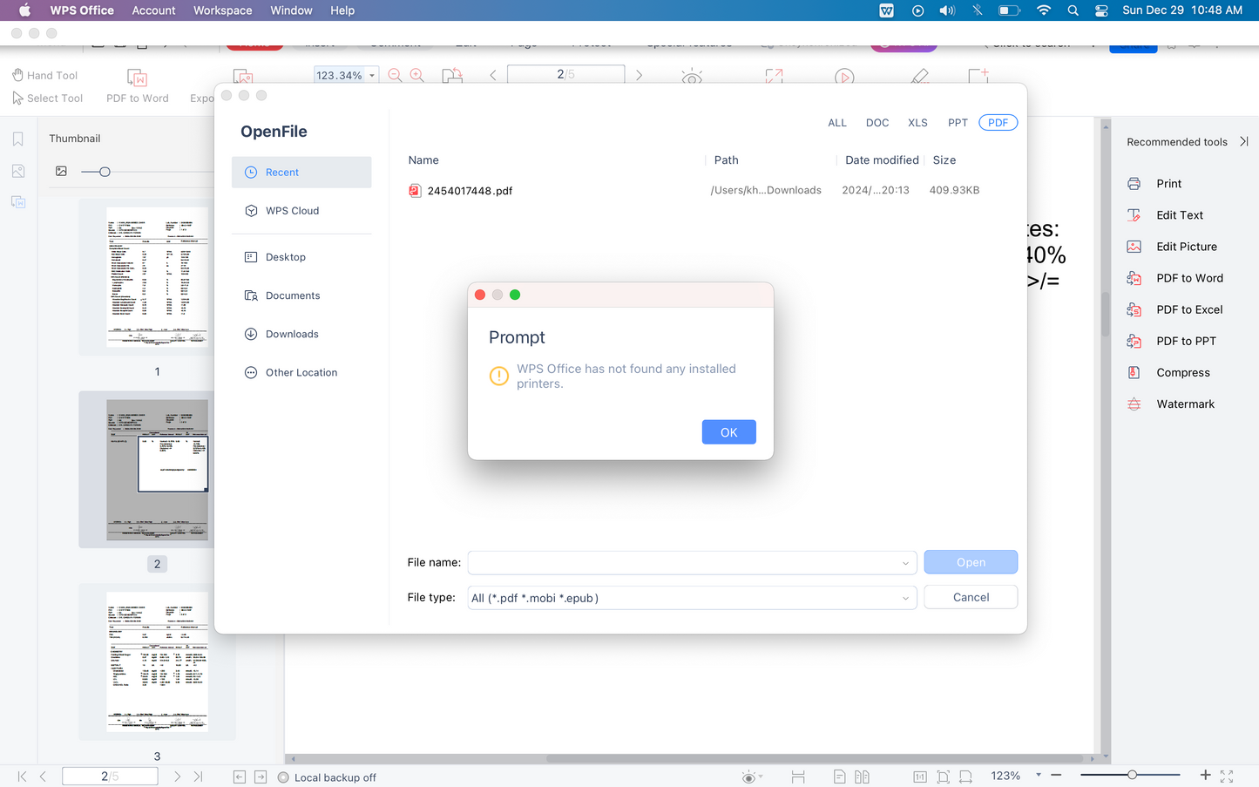Choose the Select Tool
This screenshot has height=787, width=1259.
click(x=48, y=98)
